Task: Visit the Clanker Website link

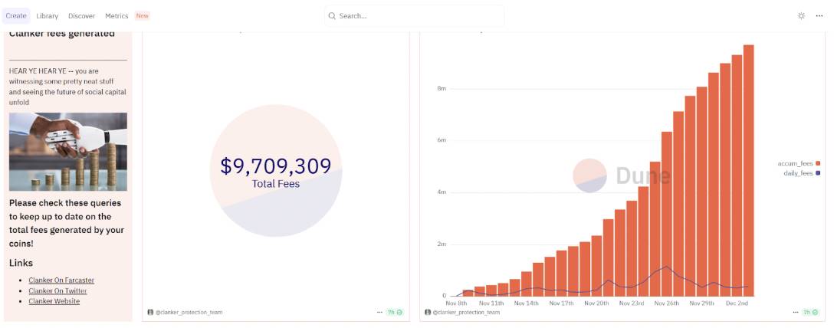Action: pos(54,301)
